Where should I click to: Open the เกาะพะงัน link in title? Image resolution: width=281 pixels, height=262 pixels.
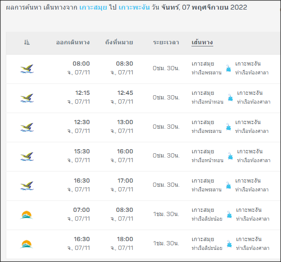pos(134,8)
